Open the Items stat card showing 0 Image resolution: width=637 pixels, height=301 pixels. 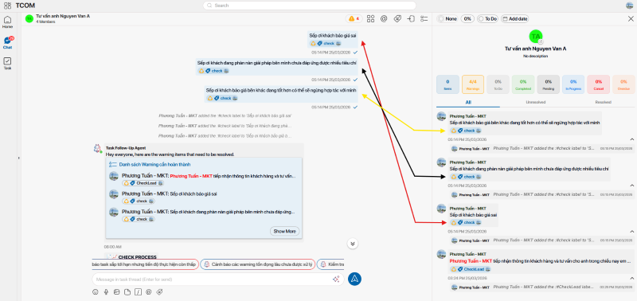coord(447,84)
